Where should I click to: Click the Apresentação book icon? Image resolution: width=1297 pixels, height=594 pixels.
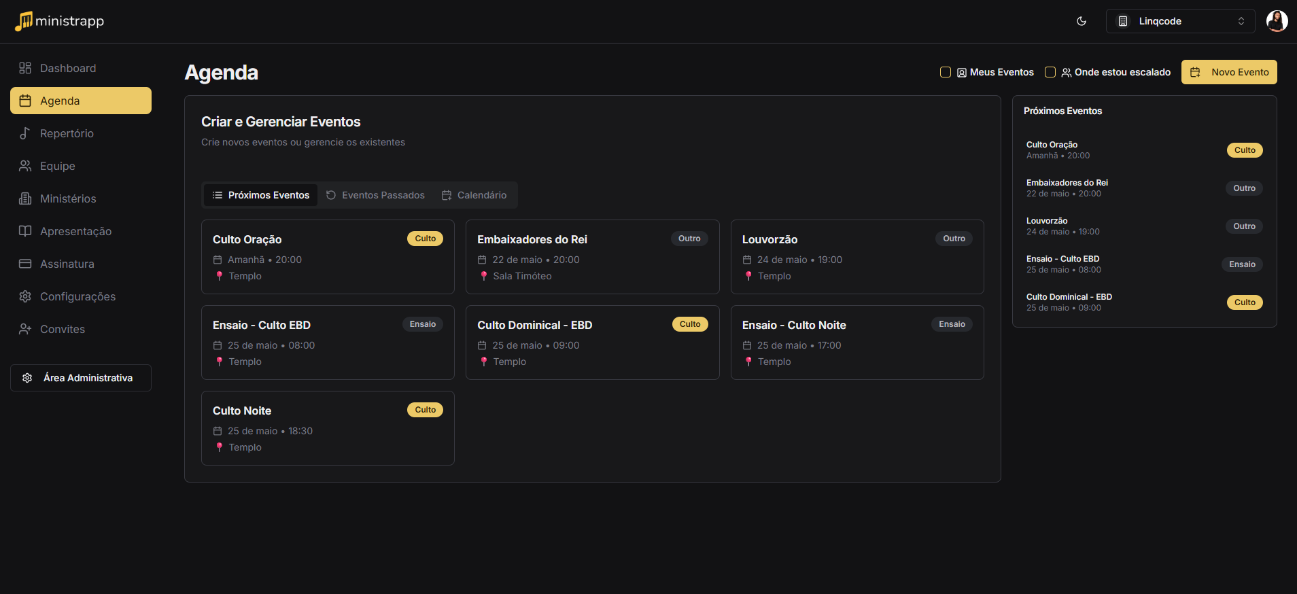(x=25, y=231)
